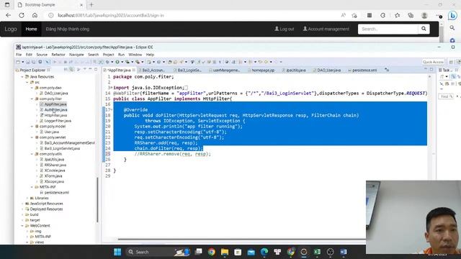This screenshot has height=259, width=461.
Task: Open Windows Start menu
Action: click(117, 252)
